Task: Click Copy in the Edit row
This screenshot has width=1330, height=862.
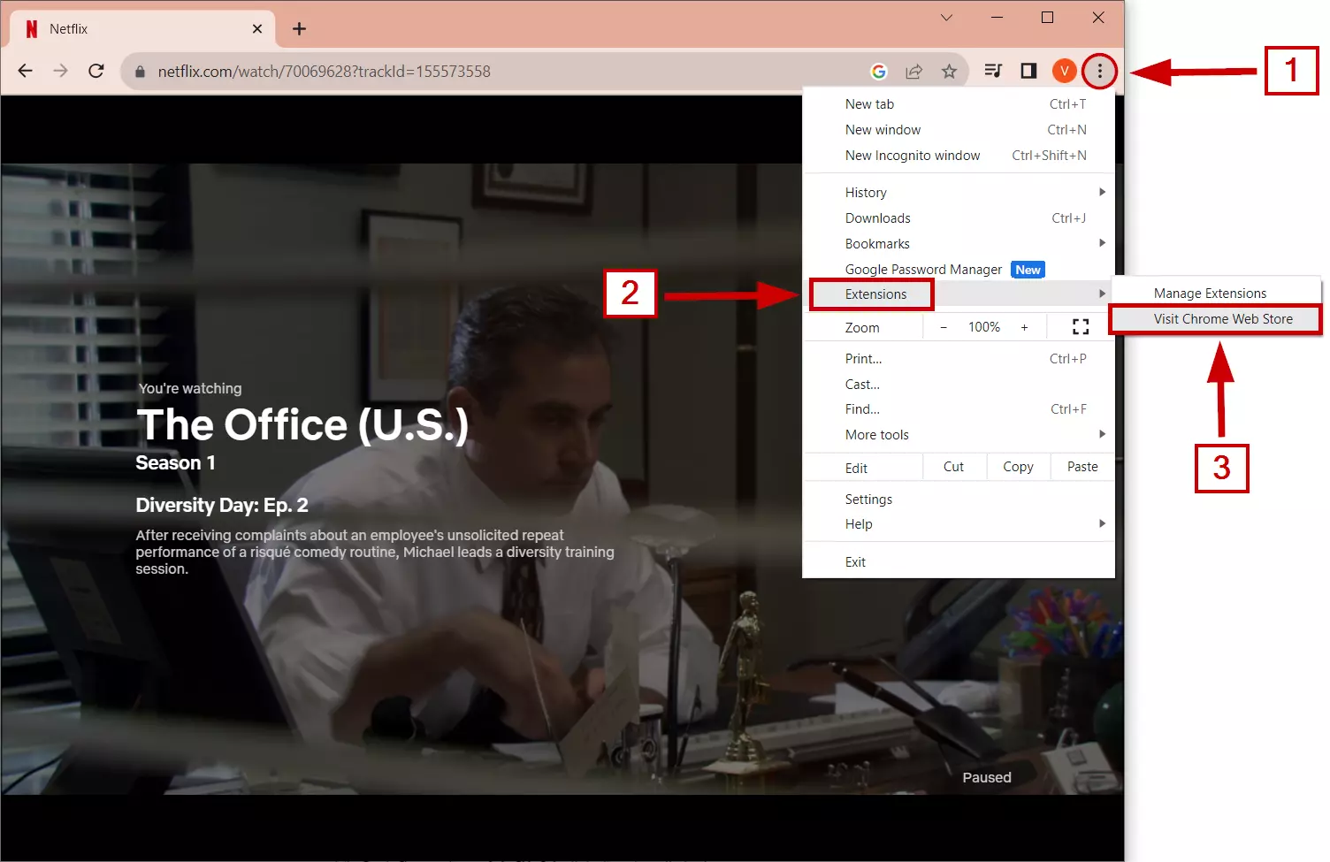Action: (x=1018, y=467)
